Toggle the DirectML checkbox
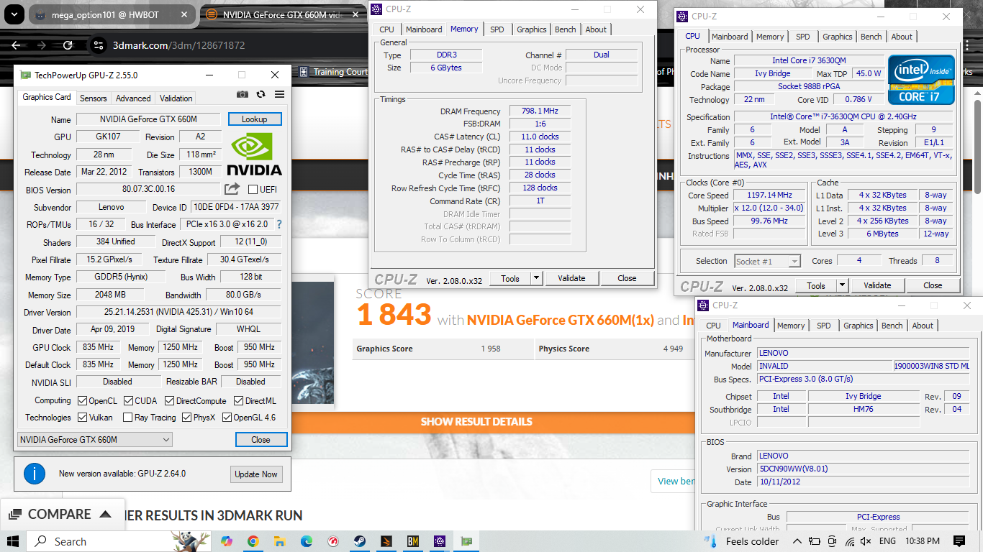Image resolution: width=983 pixels, height=552 pixels. pos(238,400)
